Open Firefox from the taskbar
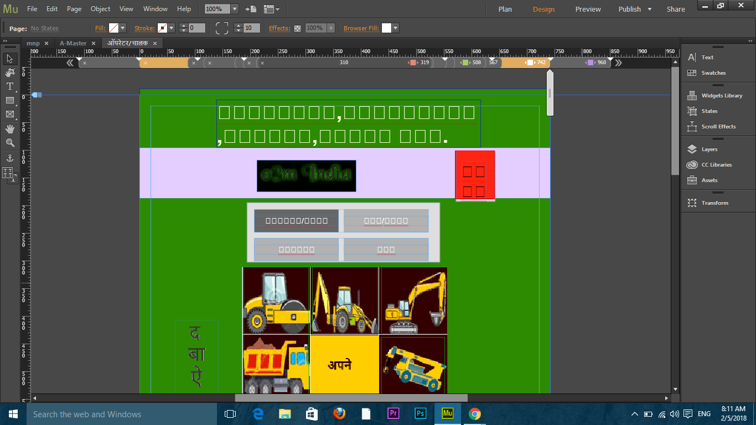756x425 pixels. [x=339, y=414]
